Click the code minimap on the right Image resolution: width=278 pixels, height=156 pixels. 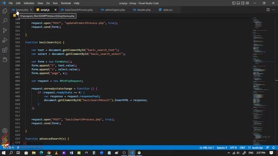point(264,81)
